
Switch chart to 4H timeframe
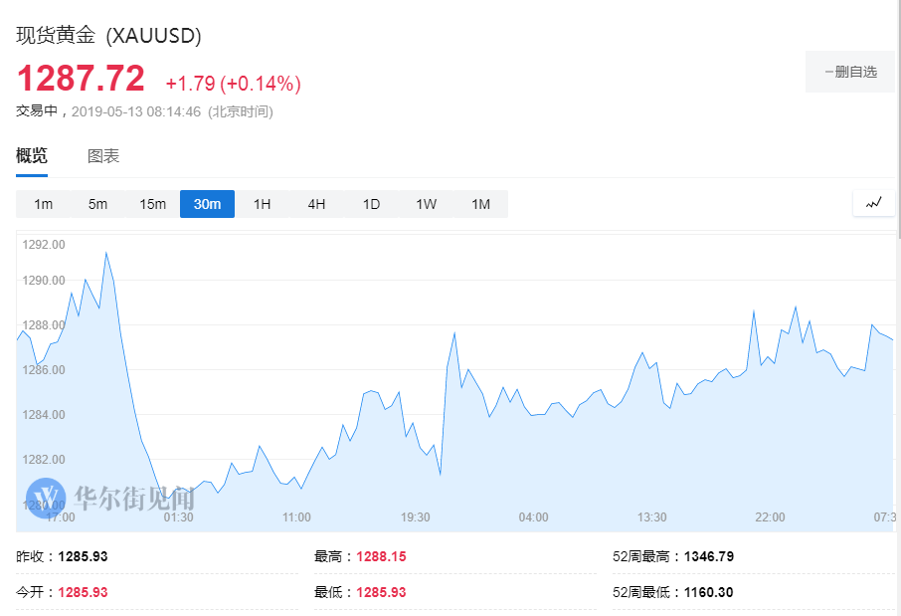click(316, 204)
